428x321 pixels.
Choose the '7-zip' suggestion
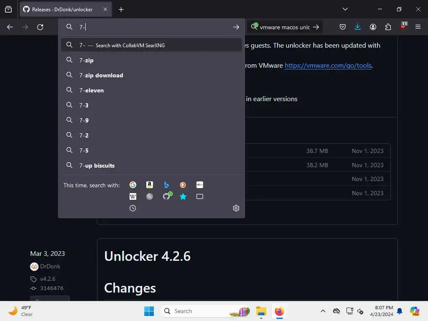tap(151, 60)
